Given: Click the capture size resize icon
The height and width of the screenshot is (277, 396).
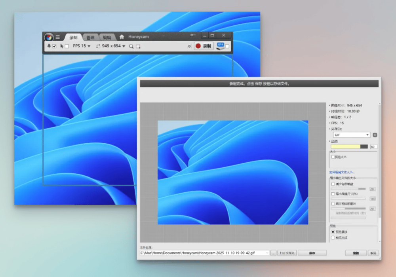Looking at the screenshot, I should click(98, 46).
